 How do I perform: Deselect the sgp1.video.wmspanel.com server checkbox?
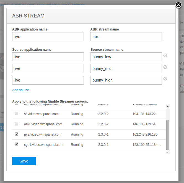pos(17,144)
